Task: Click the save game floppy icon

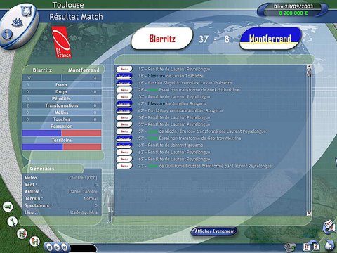Action: pos(22,233)
